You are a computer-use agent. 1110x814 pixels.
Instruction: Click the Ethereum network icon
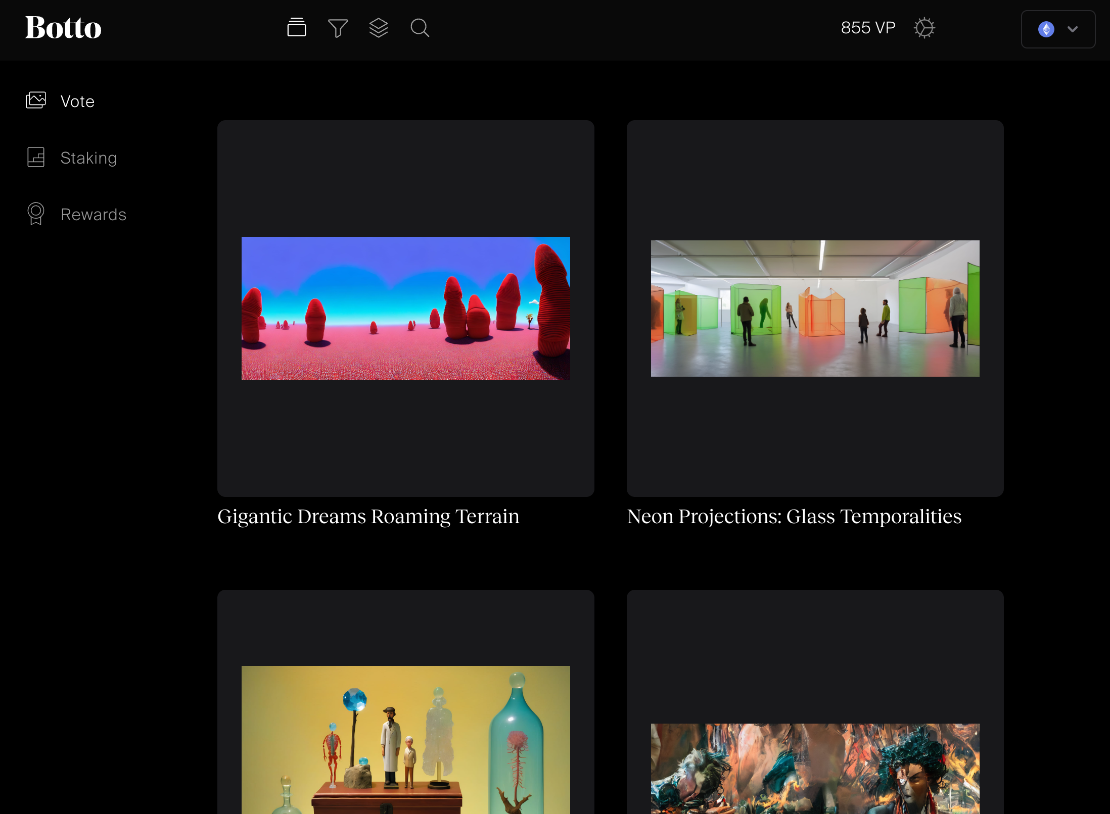pos(1046,29)
